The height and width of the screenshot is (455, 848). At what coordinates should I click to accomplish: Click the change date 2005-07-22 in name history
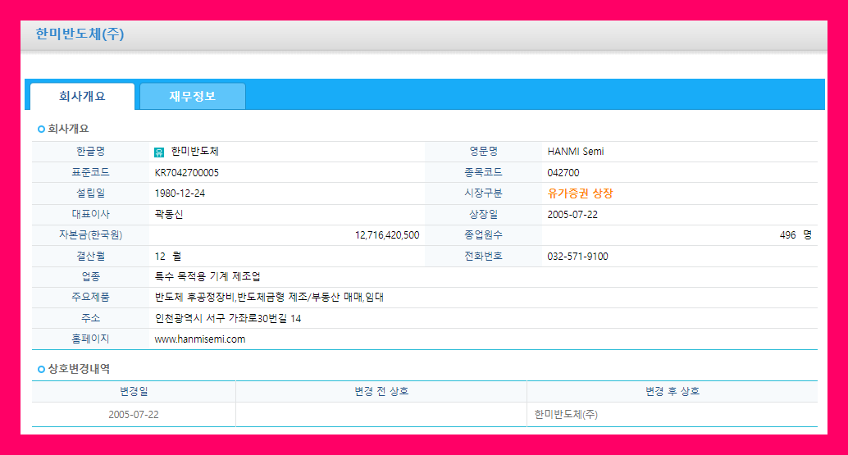(x=134, y=415)
